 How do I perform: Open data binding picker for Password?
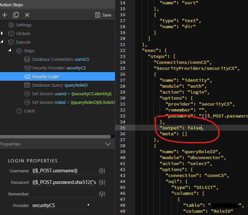coord(102,182)
